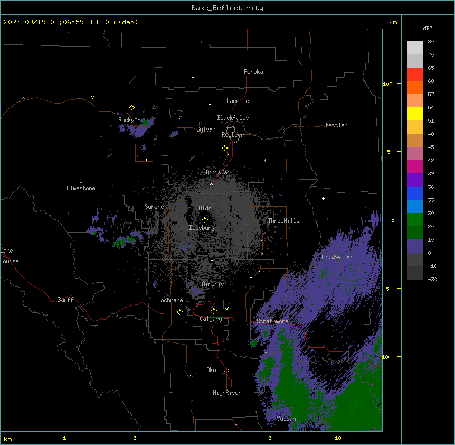Click the yellow diamond marker above Calgary label
Viewport: 455px width, 445px height.
pos(214,311)
